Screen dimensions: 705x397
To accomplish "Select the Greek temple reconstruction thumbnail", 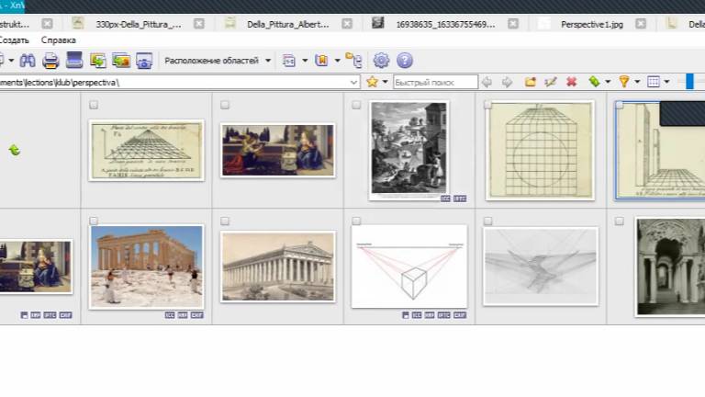I will (278, 267).
